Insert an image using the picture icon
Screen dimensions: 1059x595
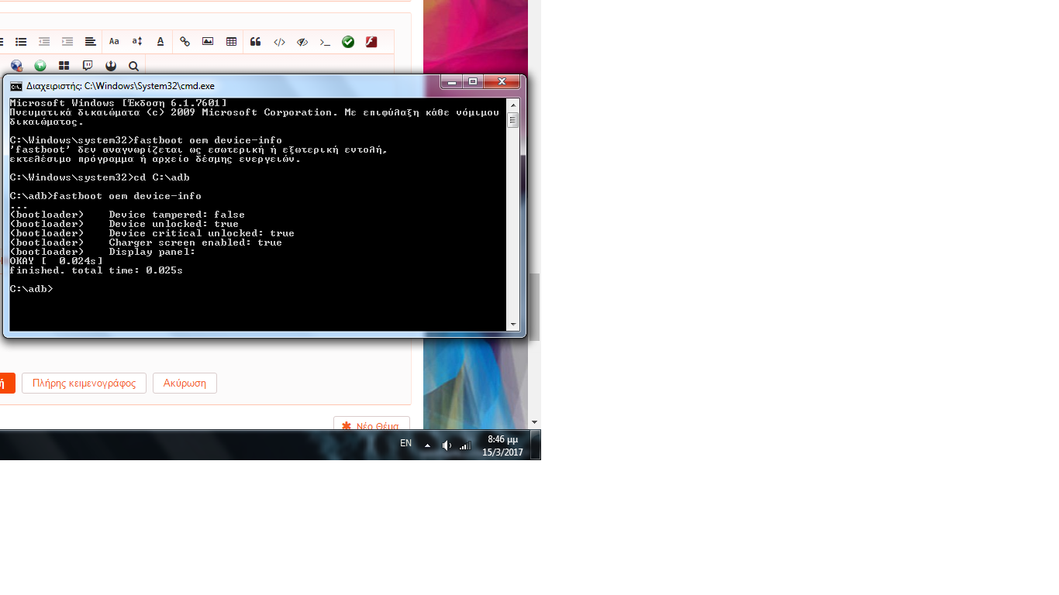click(208, 42)
